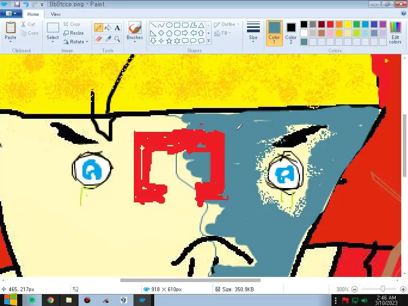Image resolution: width=408 pixels, height=306 pixels.
Task: Select the Text tool
Action: (x=118, y=27)
